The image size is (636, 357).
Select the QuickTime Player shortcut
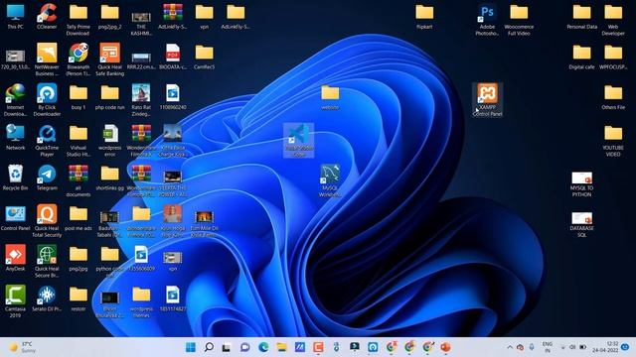(47, 141)
